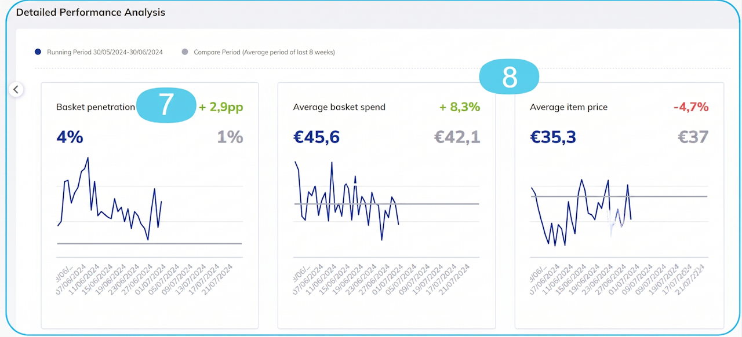Click the + 2,9pp change indicator
The height and width of the screenshot is (337, 742).
pyautogui.click(x=221, y=107)
